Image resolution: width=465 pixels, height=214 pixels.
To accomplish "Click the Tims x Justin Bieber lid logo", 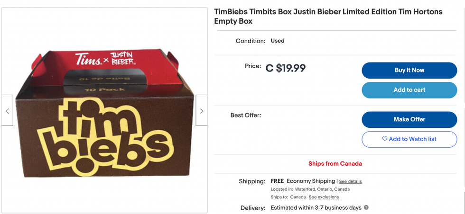I will (x=105, y=59).
